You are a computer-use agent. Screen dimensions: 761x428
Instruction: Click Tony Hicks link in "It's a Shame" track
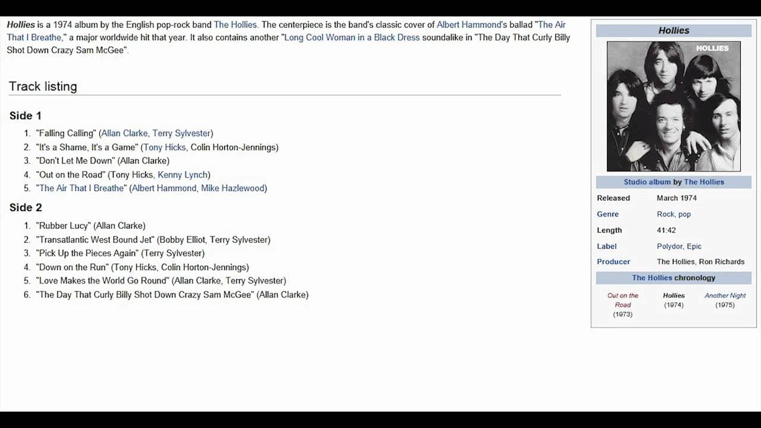(x=165, y=147)
